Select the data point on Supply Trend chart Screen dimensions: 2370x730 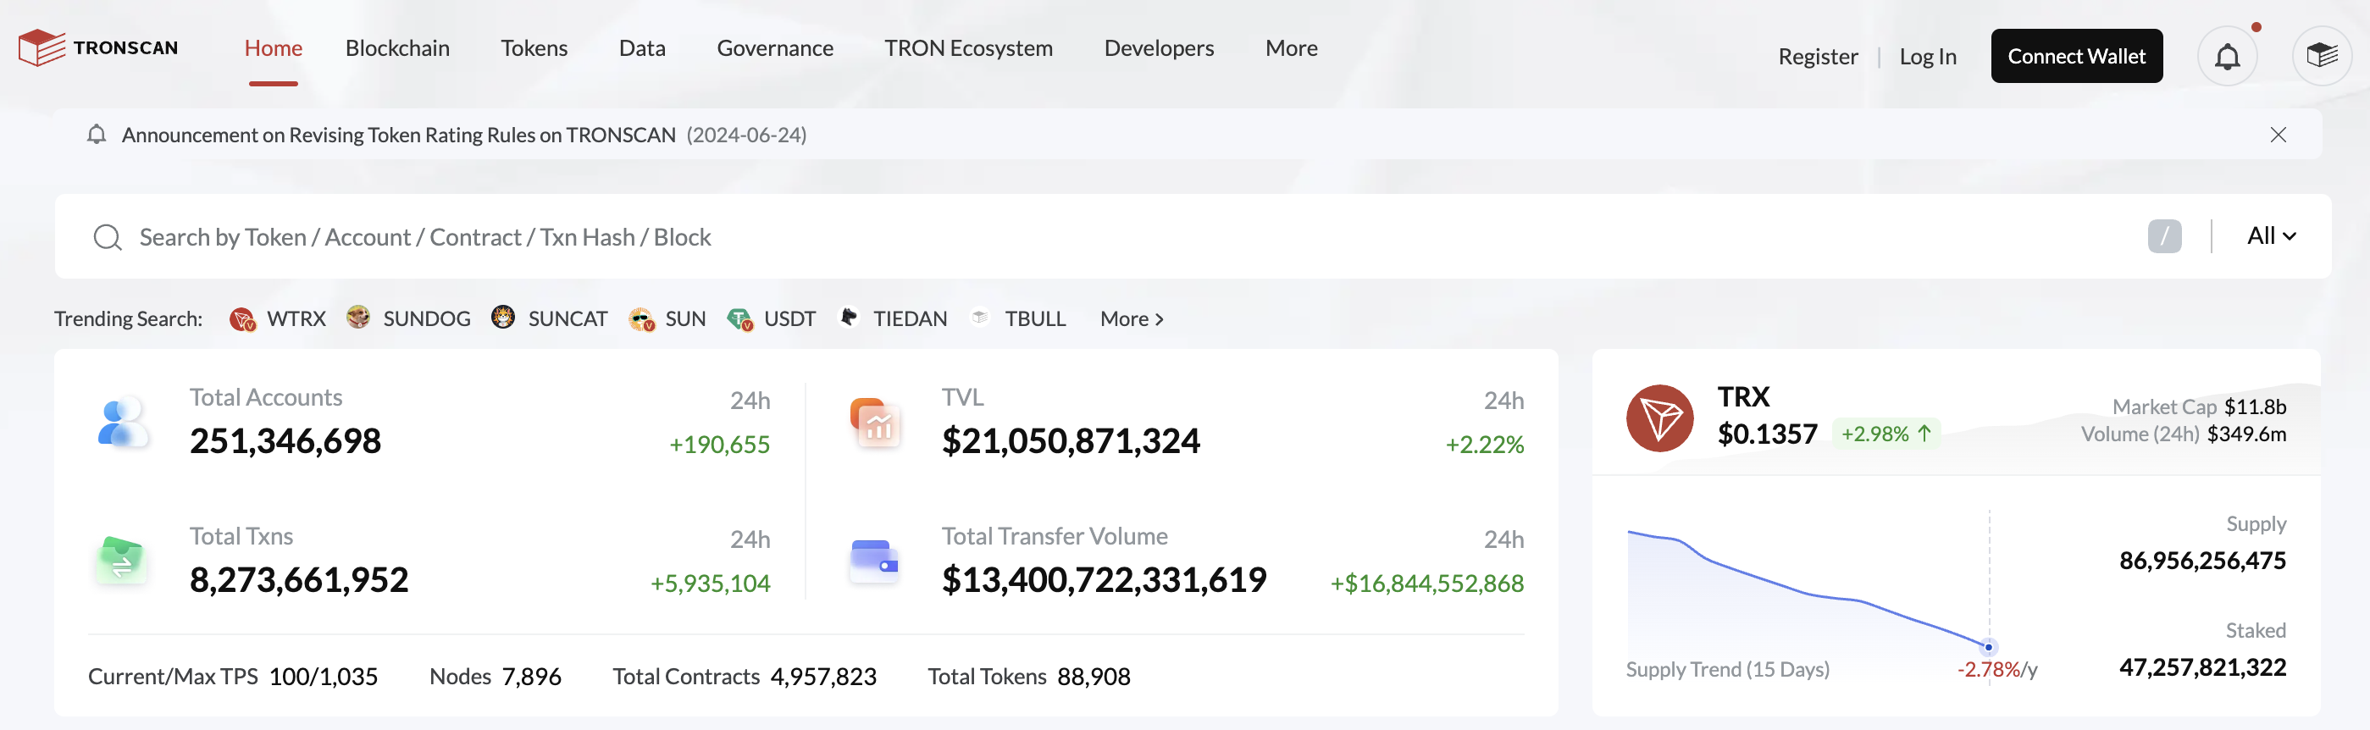1988,647
